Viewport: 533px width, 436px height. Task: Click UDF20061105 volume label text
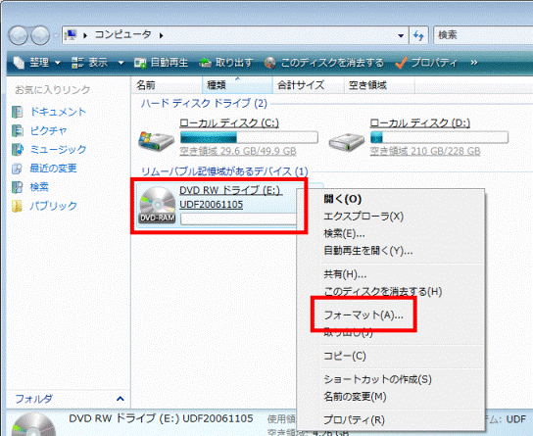coord(211,205)
